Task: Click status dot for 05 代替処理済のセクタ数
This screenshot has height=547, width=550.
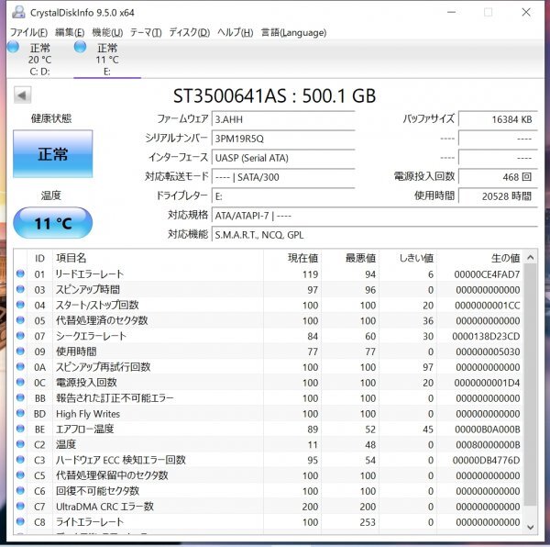Action: point(20,320)
